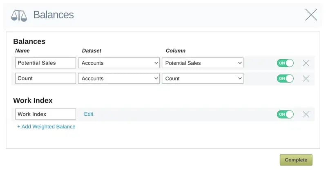Disable the Work Index toggle
This screenshot has width=326, height=170.
point(285,114)
